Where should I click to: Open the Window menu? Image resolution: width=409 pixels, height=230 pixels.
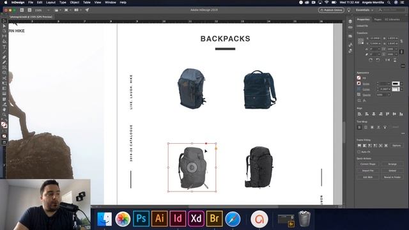pyautogui.click(x=111, y=3)
